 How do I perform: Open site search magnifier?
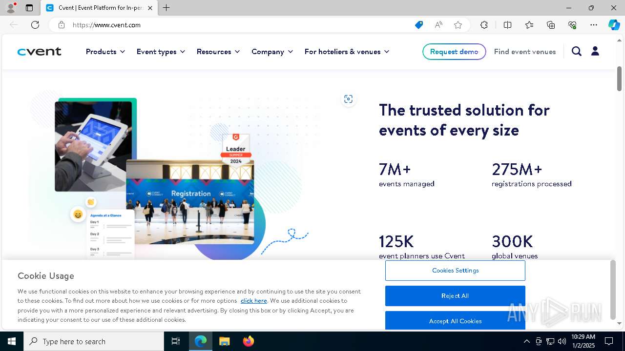pyautogui.click(x=577, y=51)
